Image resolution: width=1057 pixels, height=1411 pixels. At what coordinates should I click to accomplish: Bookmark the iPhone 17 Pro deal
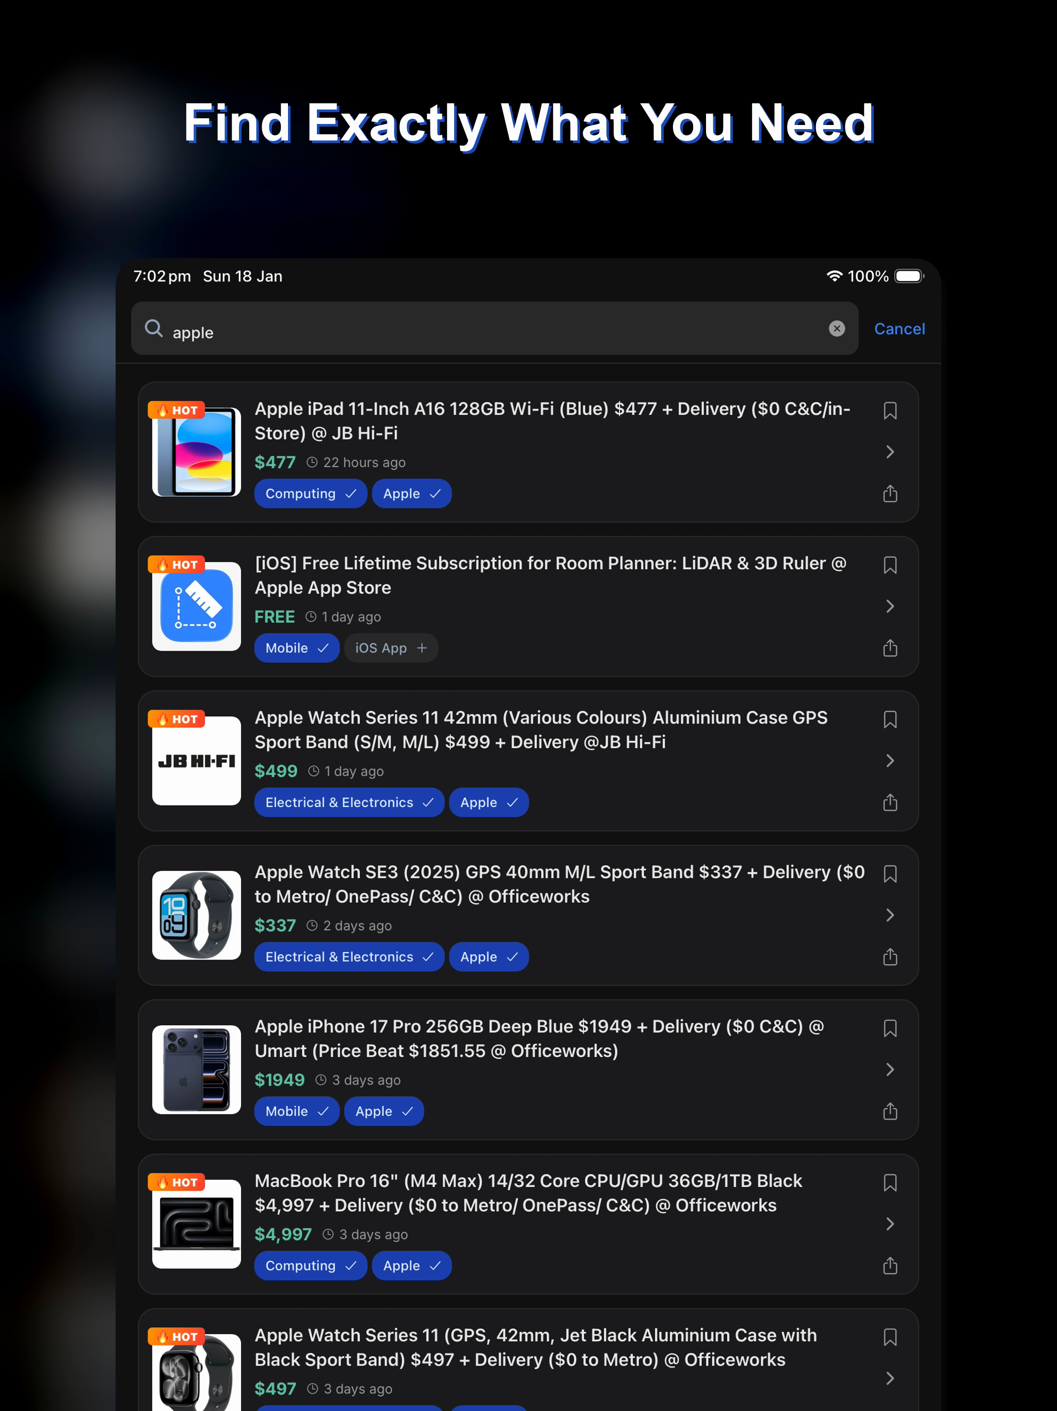pos(890,1028)
